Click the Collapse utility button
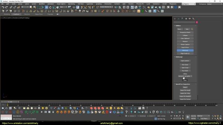 [x=185, y=35]
